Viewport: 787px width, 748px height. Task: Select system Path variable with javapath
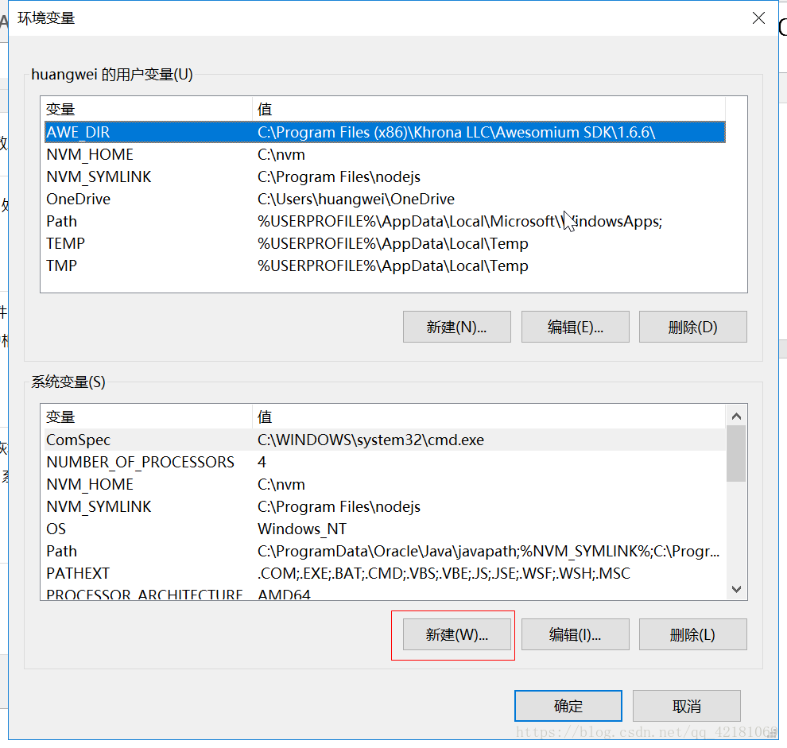click(385, 551)
